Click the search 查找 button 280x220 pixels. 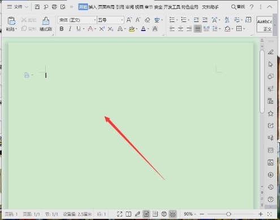point(238,7)
